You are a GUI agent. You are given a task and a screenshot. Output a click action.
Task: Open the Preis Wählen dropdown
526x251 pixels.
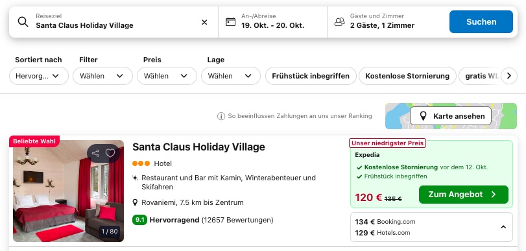(x=167, y=76)
